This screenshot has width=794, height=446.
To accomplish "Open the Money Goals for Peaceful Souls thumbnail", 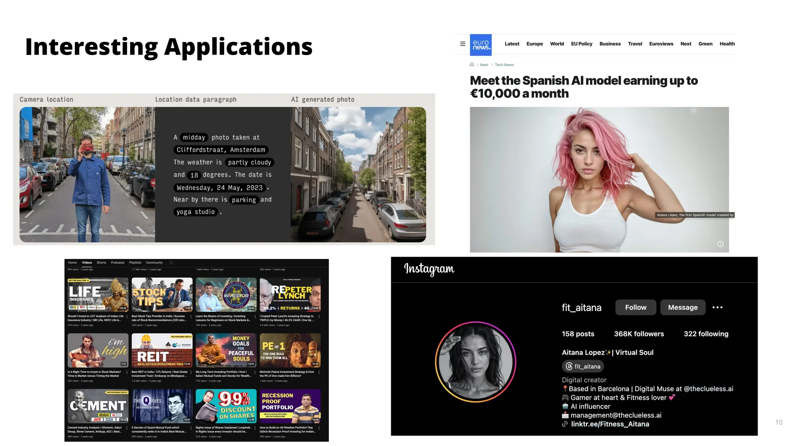I will pos(226,350).
